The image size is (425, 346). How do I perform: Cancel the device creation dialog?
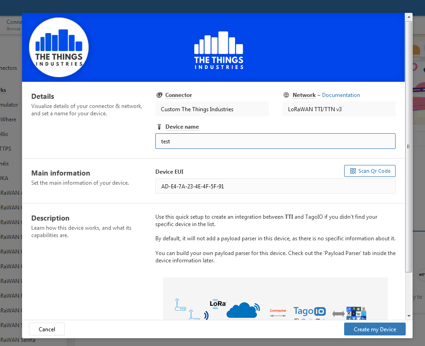(x=47, y=329)
